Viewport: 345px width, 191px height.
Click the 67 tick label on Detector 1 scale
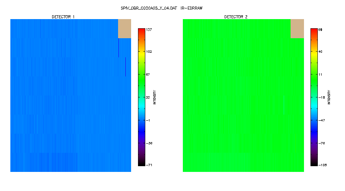point(148,74)
